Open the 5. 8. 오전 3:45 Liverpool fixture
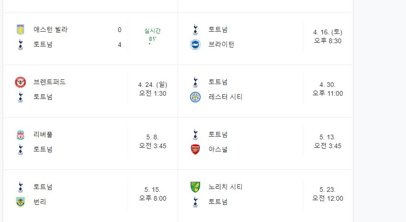The width and height of the screenshot is (406, 222). (153, 141)
